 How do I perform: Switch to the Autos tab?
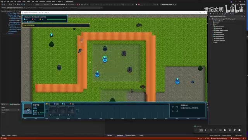[3, 135]
